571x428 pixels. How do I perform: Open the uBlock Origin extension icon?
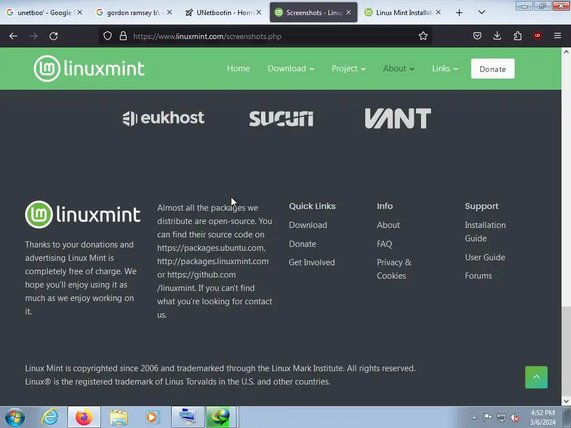[x=537, y=36]
